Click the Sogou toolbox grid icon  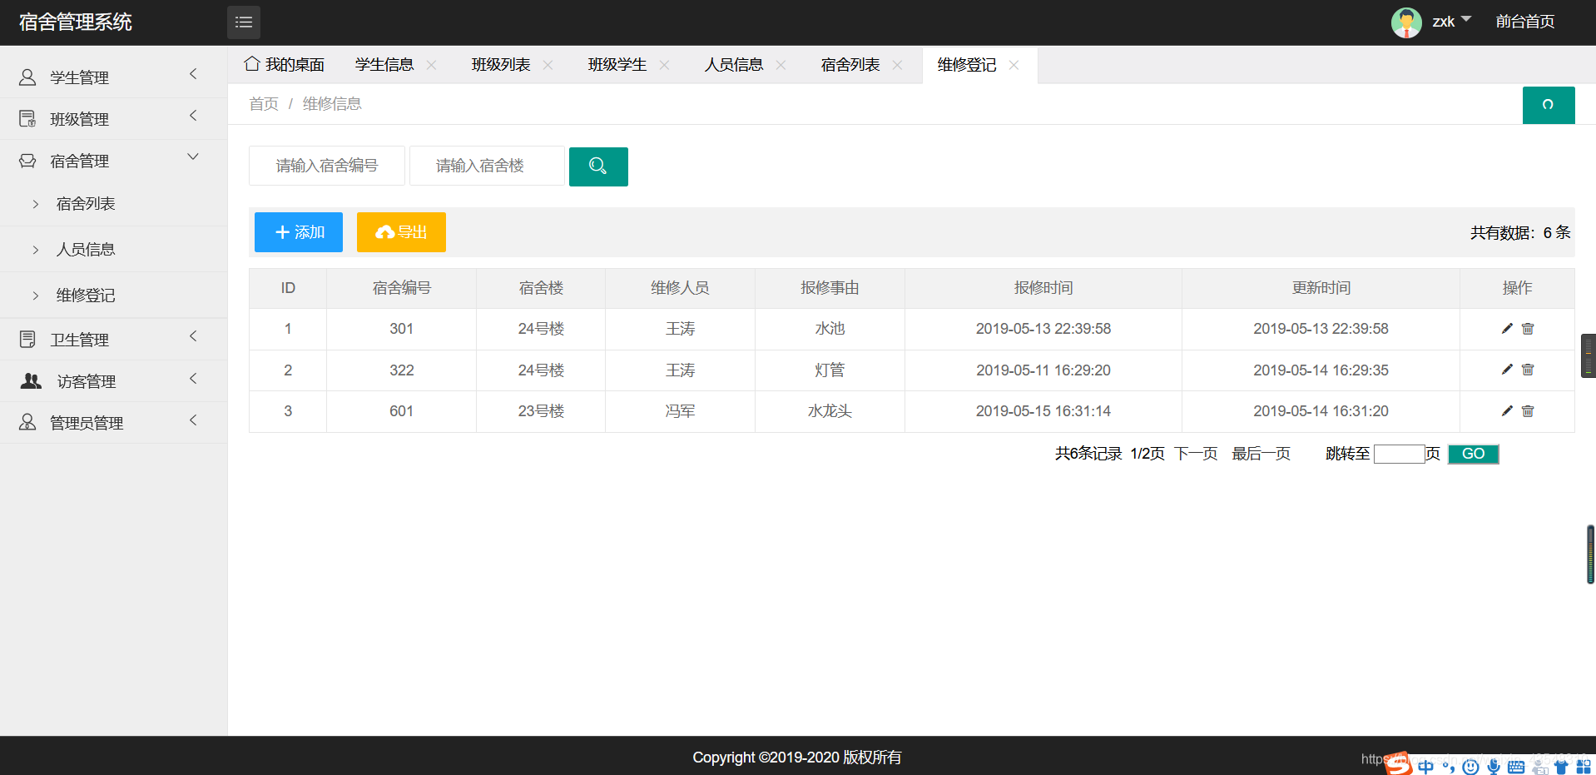coord(1584,767)
